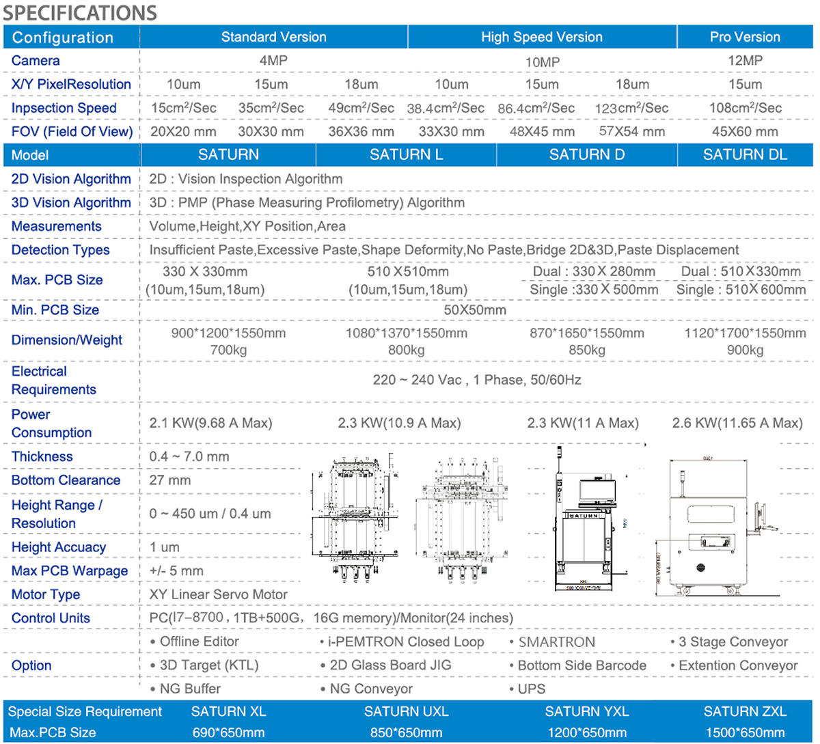Select the UPS option

[x=531, y=689]
